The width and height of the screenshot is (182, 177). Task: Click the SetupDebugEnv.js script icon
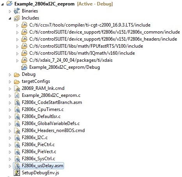coord(17,173)
